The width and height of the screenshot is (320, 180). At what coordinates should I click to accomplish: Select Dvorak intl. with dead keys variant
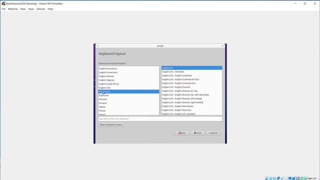pyautogui.click(x=191, y=95)
